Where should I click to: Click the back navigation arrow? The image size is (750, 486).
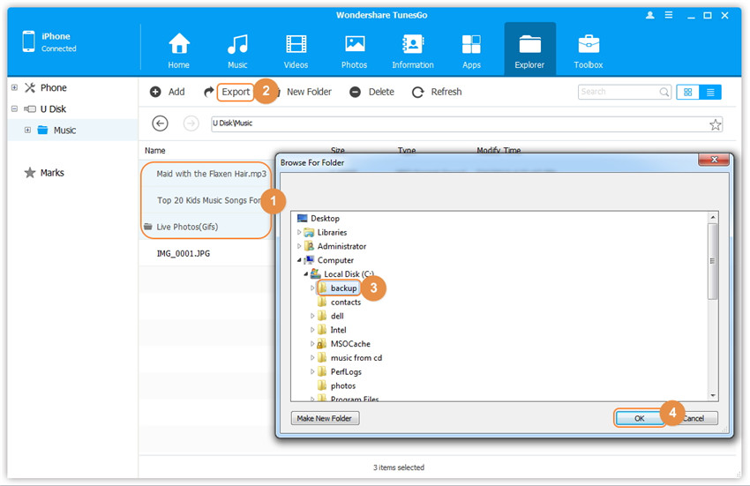(160, 123)
